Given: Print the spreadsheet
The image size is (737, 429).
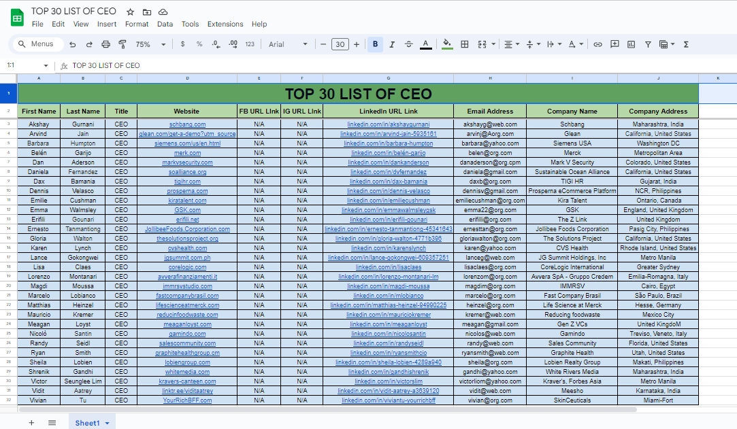Looking at the screenshot, I should coord(105,44).
